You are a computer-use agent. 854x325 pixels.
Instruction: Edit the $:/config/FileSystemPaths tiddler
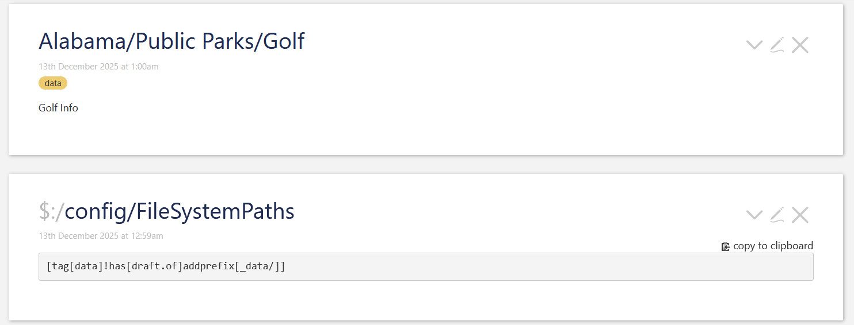[x=777, y=215]
